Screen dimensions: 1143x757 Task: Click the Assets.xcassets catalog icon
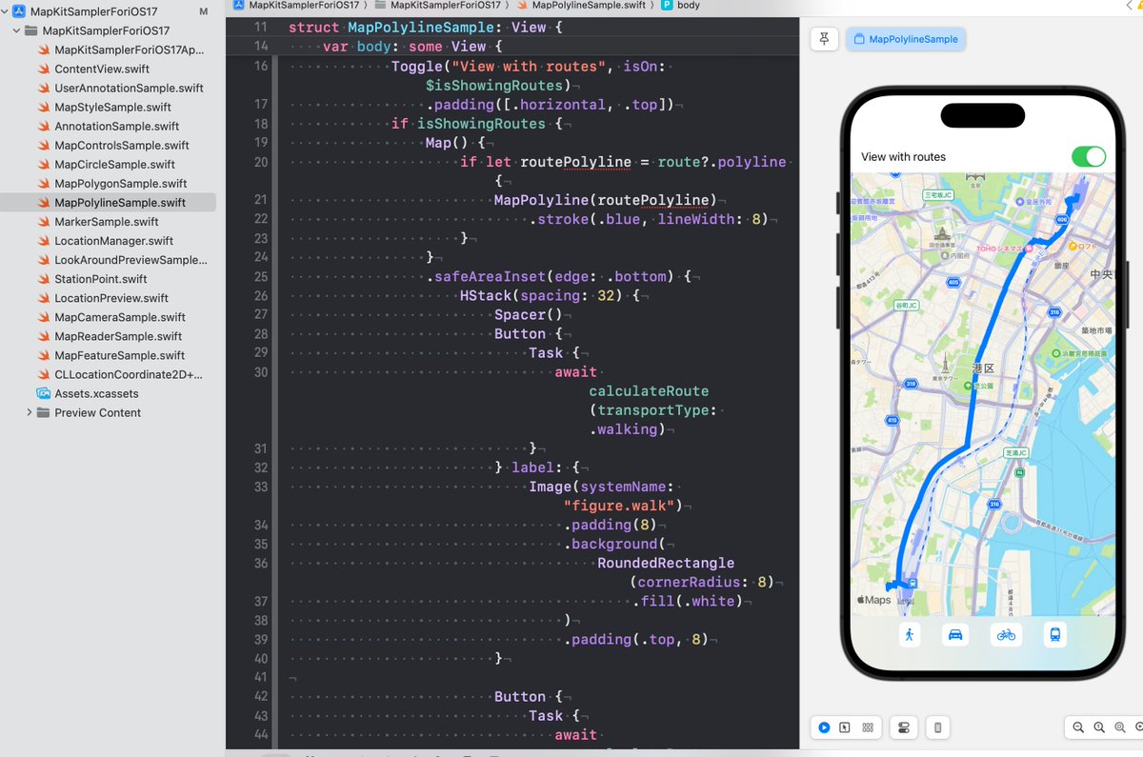tap(43, 393)
